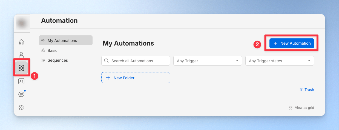339x130 pixels.
Task: Open the Home icon in sidebar
Action: 21,42
